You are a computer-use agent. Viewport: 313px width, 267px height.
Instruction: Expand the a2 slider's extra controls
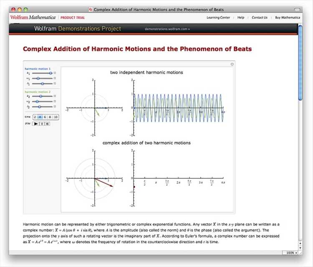click(x=55, y=96)
